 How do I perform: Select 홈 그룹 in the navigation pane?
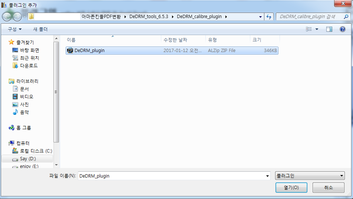point(24,128)
